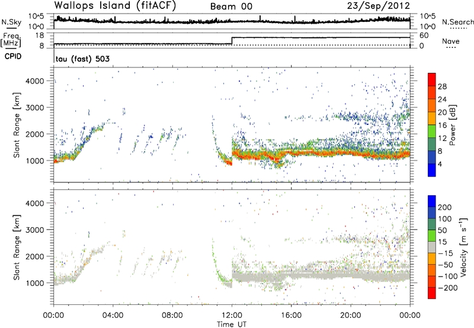Select the 'Beam 00' label
The height and width of the screenshot is (328, 474).
[x=231, y=7]
